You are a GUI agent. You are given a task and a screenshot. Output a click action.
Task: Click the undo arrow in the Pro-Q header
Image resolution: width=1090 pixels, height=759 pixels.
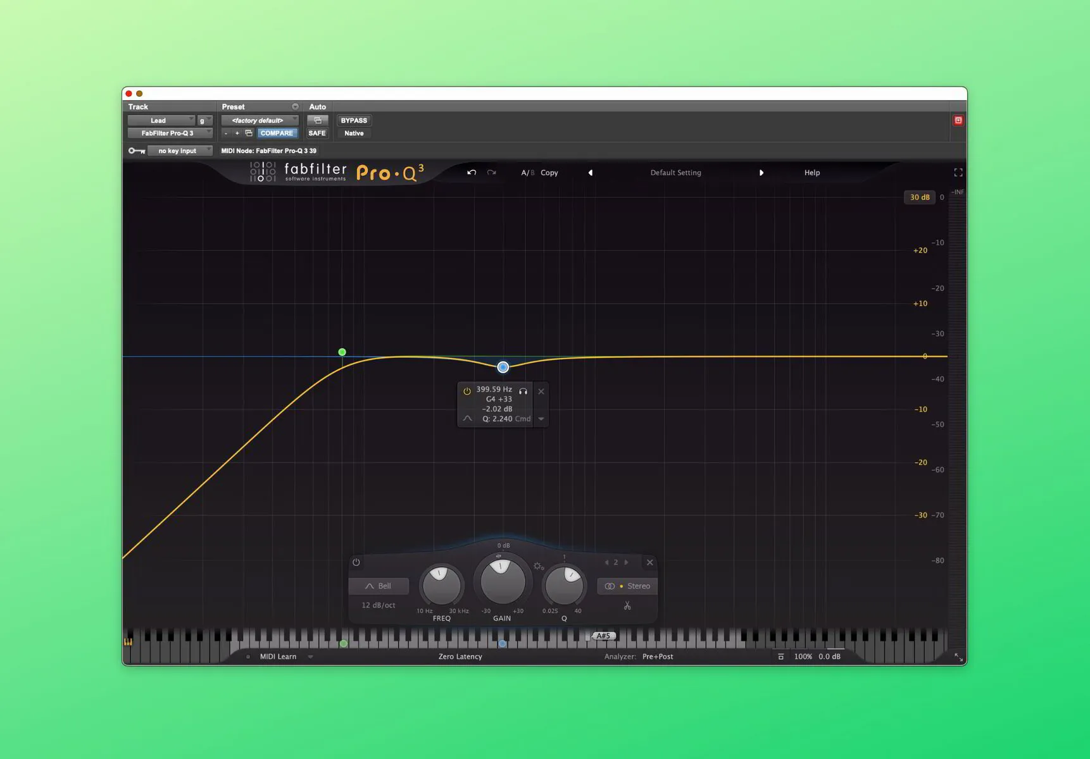(472, 173)
